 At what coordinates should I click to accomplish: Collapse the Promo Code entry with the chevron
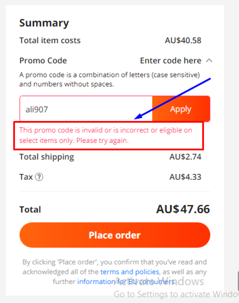pos(209,60)
